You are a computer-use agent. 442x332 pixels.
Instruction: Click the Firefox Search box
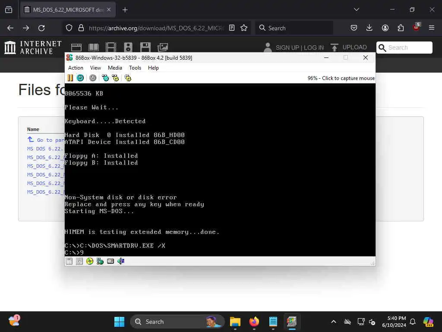294,28
